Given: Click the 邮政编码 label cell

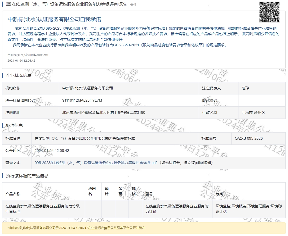Looking at the screenshot, I should (218, 101).
